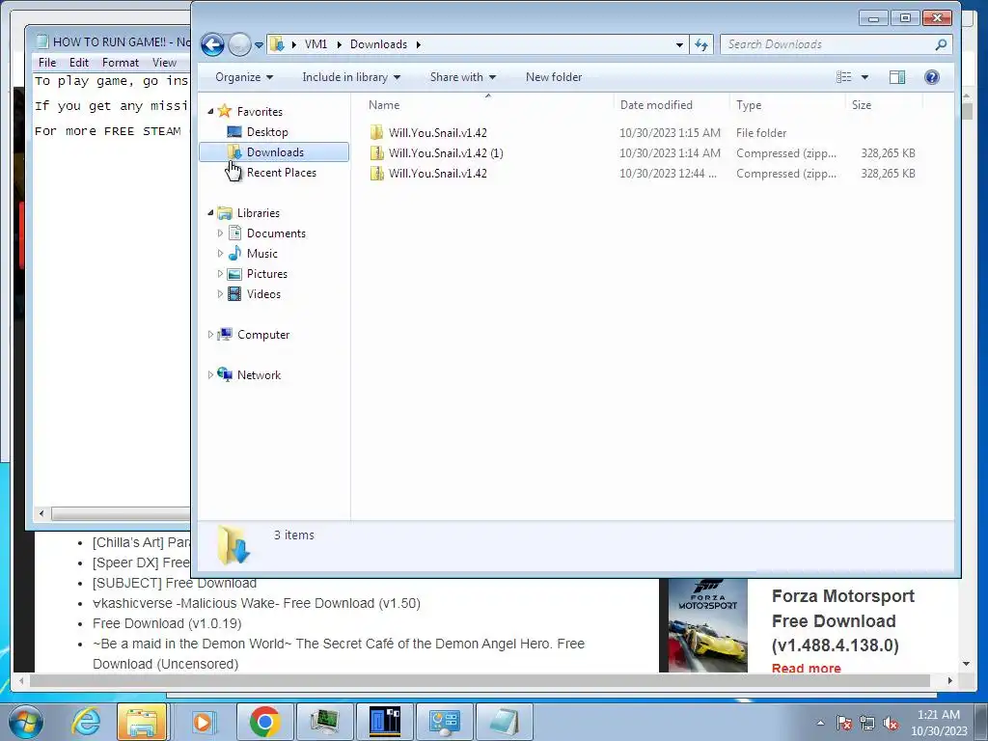This screenshot has width=988, height=741.
Task: Expand the arrow after Downloads breadcrumb
Action: point(419,44)
